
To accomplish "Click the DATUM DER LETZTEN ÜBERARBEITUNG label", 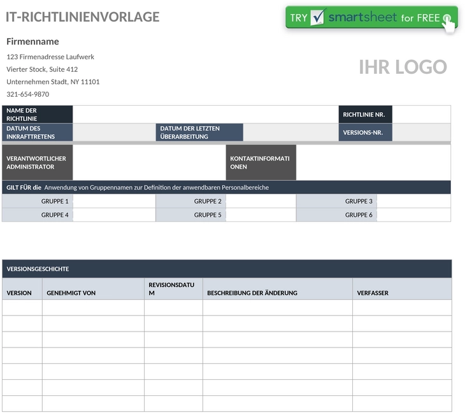I will pos(199,132).
